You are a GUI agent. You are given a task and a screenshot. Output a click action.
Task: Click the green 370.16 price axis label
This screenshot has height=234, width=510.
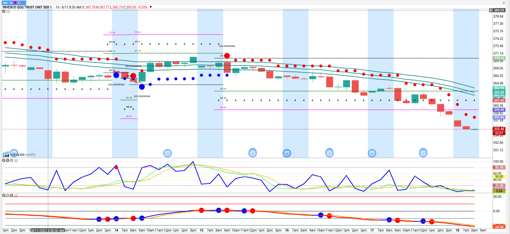tap(499, 58)
